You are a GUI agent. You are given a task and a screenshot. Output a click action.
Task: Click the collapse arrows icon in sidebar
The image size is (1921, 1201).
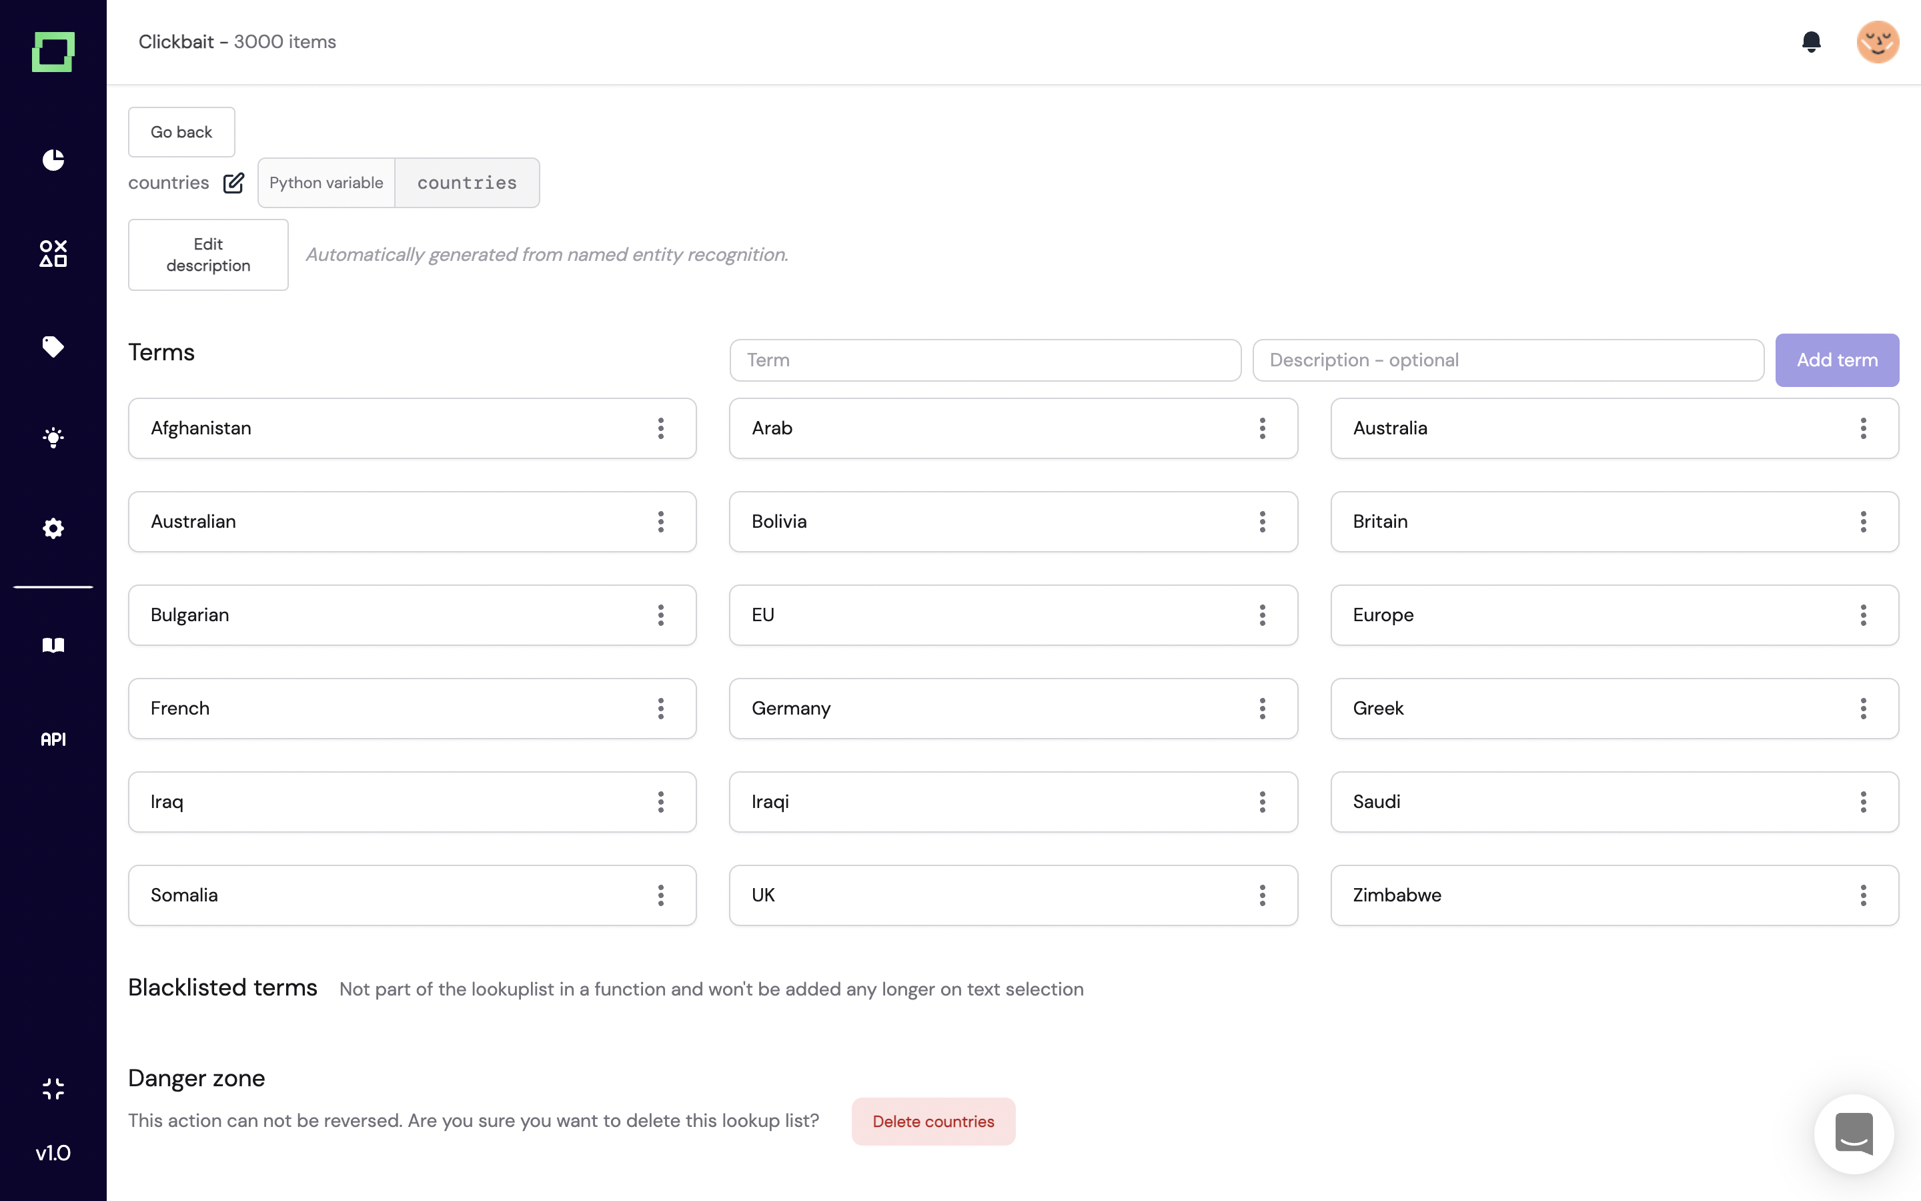(53, 1088)
